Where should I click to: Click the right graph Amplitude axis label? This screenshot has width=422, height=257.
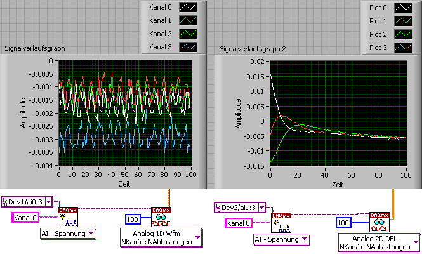[x=238, y=114]
